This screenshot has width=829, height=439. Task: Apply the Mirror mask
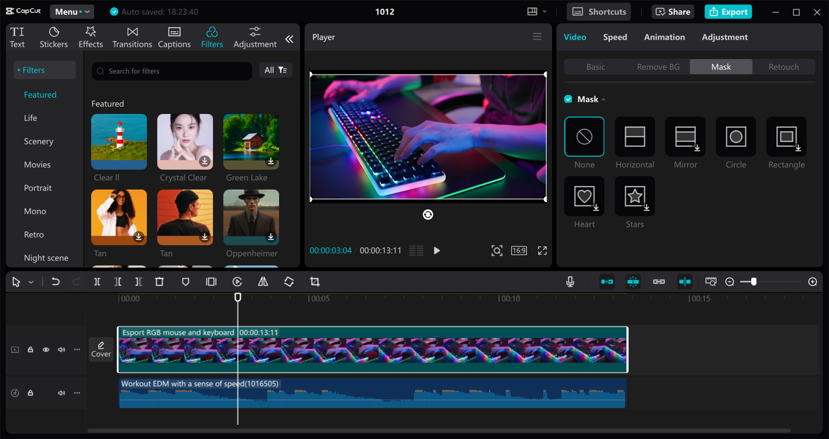pos(685,137)
